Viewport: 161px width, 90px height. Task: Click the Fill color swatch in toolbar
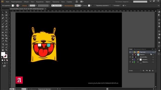coord(3,54)
